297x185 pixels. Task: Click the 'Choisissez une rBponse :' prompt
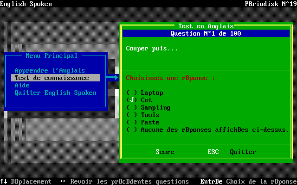[x=170, y=78]
